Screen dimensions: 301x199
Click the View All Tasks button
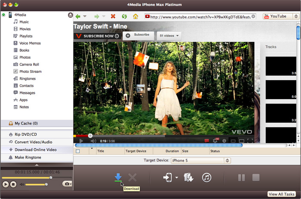pyautogui.click(x=282, y=194)
